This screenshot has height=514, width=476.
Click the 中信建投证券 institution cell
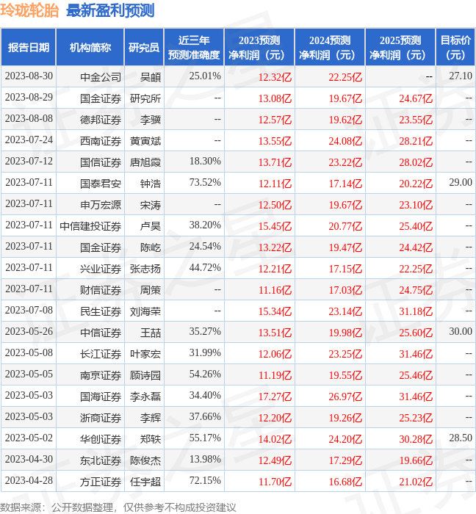point(90,226)
